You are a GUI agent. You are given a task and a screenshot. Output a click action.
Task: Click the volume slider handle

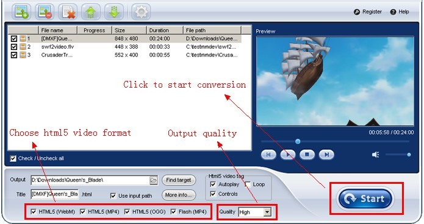[409, 155]
